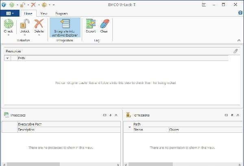Click the Status column header in Permissions

pyautogui.click(x=150, y=129)
